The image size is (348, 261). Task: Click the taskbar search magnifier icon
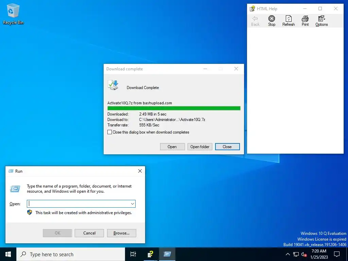click(x=23, y=254)
